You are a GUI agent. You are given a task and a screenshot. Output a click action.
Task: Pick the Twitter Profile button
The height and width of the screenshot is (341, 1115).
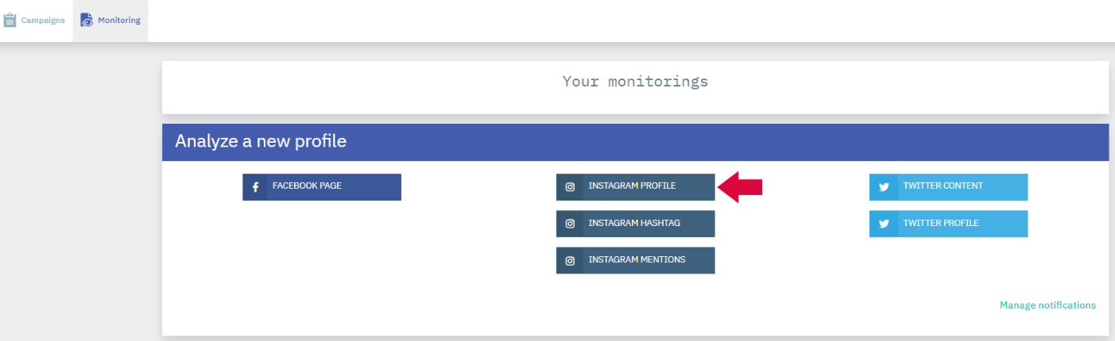click(x=949, y=224)
